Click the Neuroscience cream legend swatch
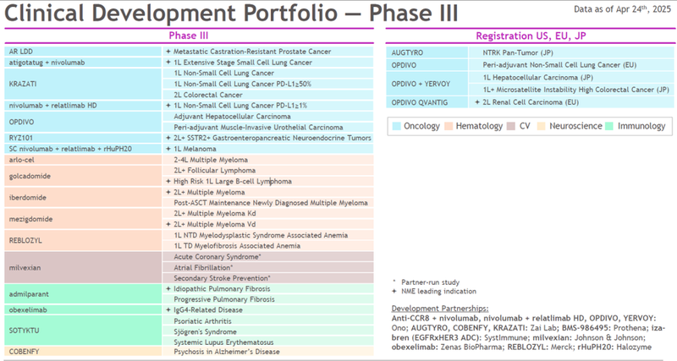 pyautogui.click(x=542, y=126)
